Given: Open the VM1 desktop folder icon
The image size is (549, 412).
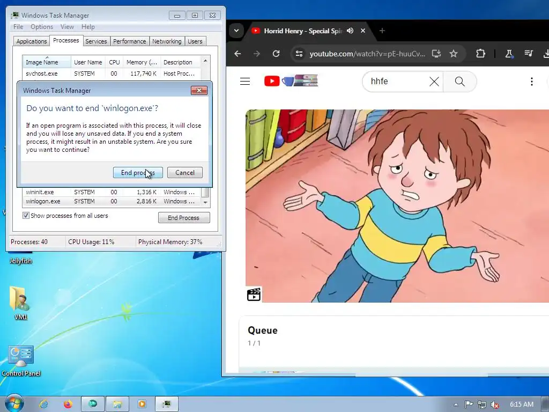Looking at the screenshot, I should tap(20, 303).
